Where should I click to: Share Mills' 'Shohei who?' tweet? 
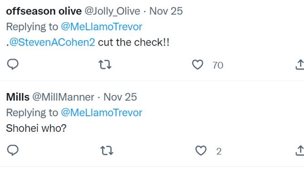click(300, 151)
